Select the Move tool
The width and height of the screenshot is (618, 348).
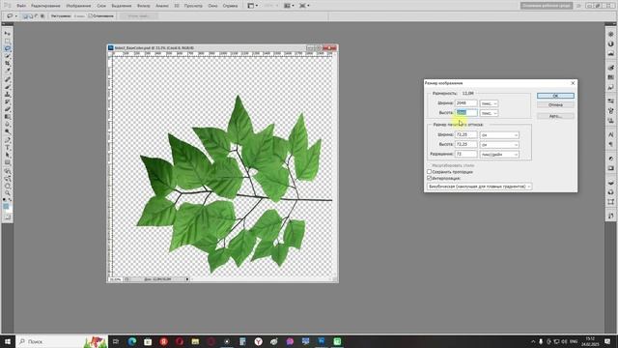pos(8,34)
